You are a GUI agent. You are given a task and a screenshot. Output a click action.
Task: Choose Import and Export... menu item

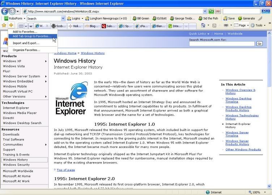(x=33, y=43)
